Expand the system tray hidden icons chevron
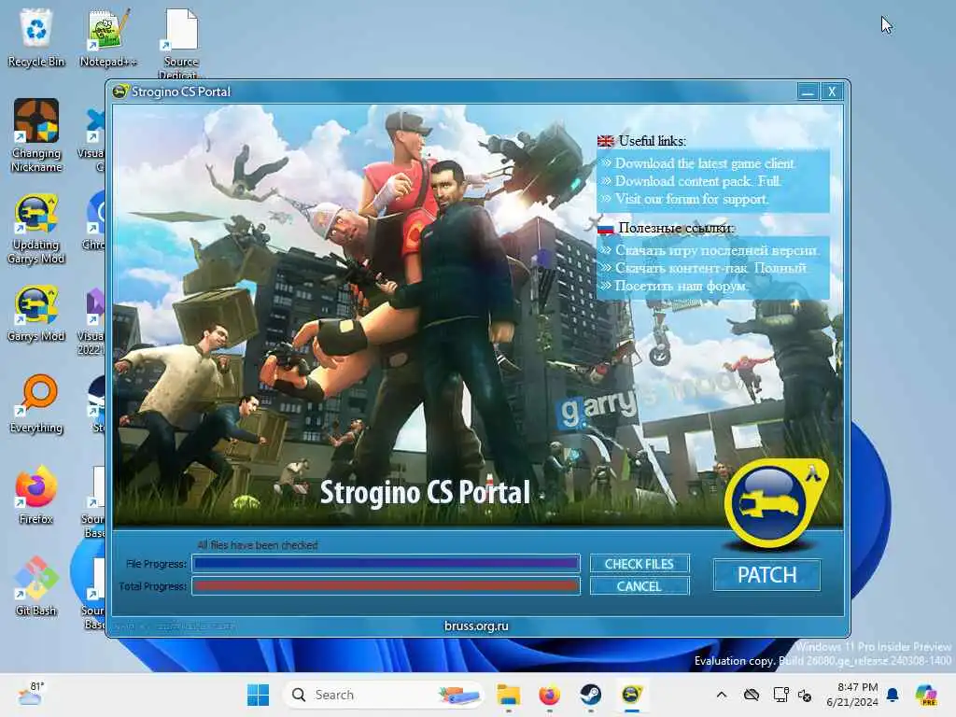This screenshot has width=956, height=717. [722, 695]
